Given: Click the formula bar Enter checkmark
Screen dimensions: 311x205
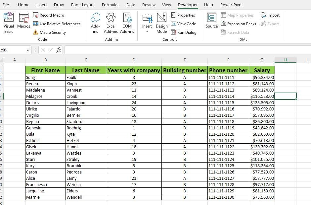Looking at the screenshot, I should click(x=50, y=50).
